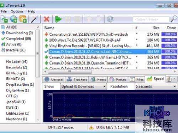Open Preferences via the gear icon

(x=110, y=19)
